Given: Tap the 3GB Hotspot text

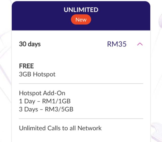Looking at the screenshot, I should pos(37,74).
